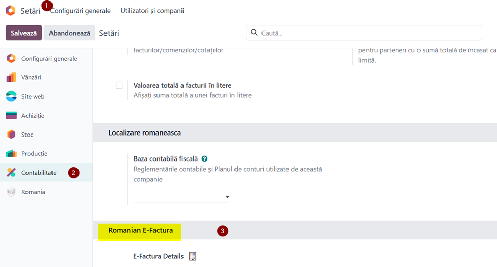Viewport: 497px width, 267px height.
Task: Click the Contabilitate sidebar icon
Action: pos(11,172)
